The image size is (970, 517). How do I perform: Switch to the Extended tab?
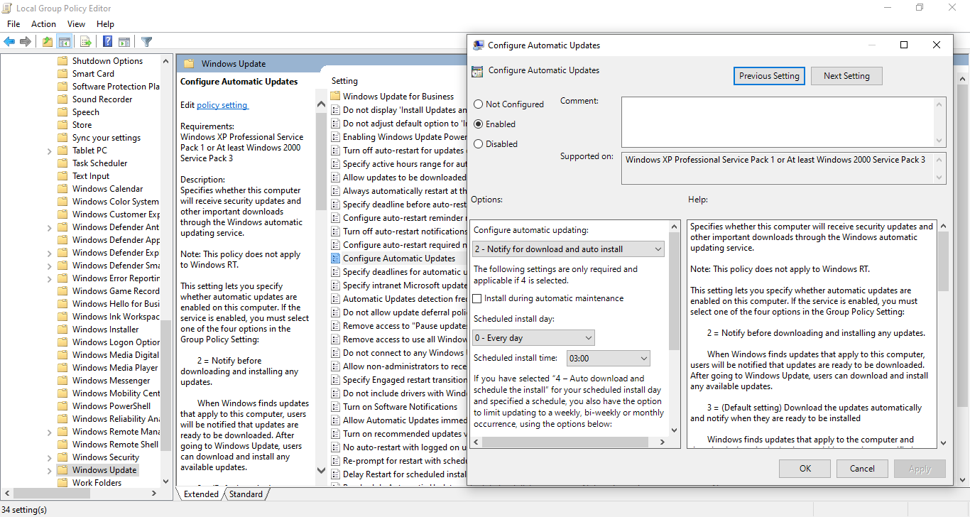tap(201, 494)
